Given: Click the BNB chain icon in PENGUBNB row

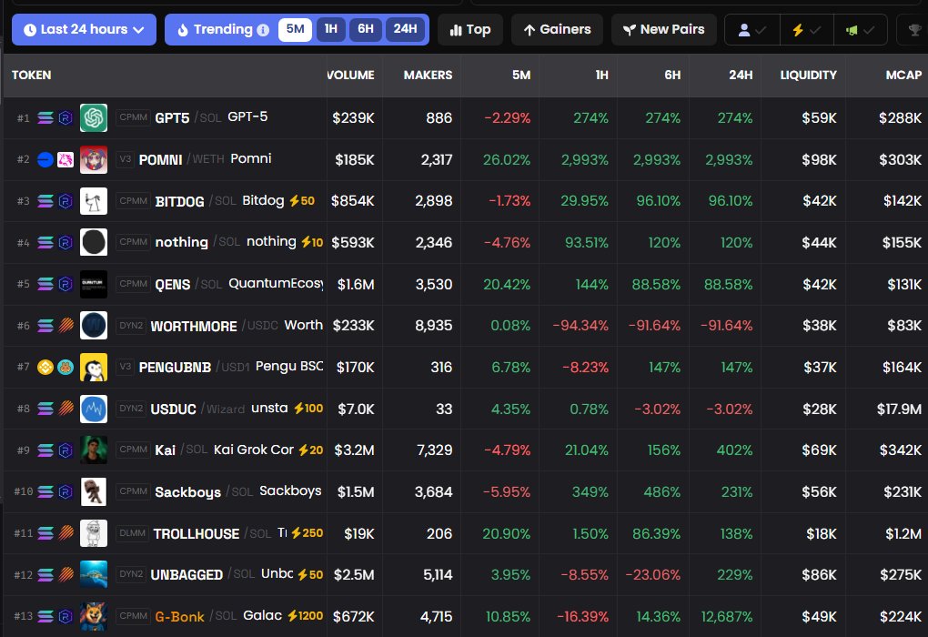Looking at the screenshot, I should pos(45,367).
